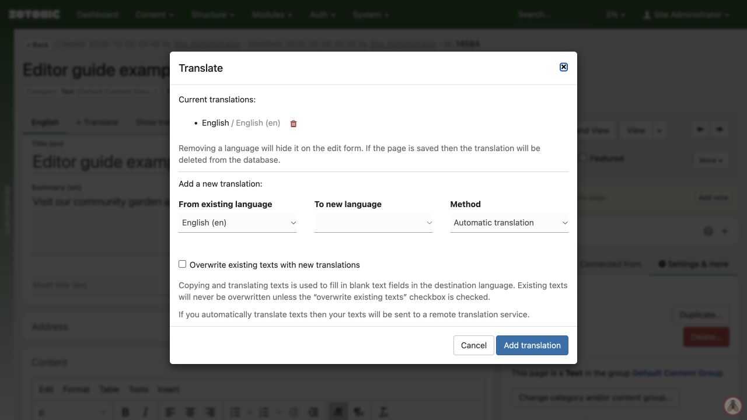The image size is (747, 420).
Task: Open the Dashboard menu item
Action: (x=97, y=15)
